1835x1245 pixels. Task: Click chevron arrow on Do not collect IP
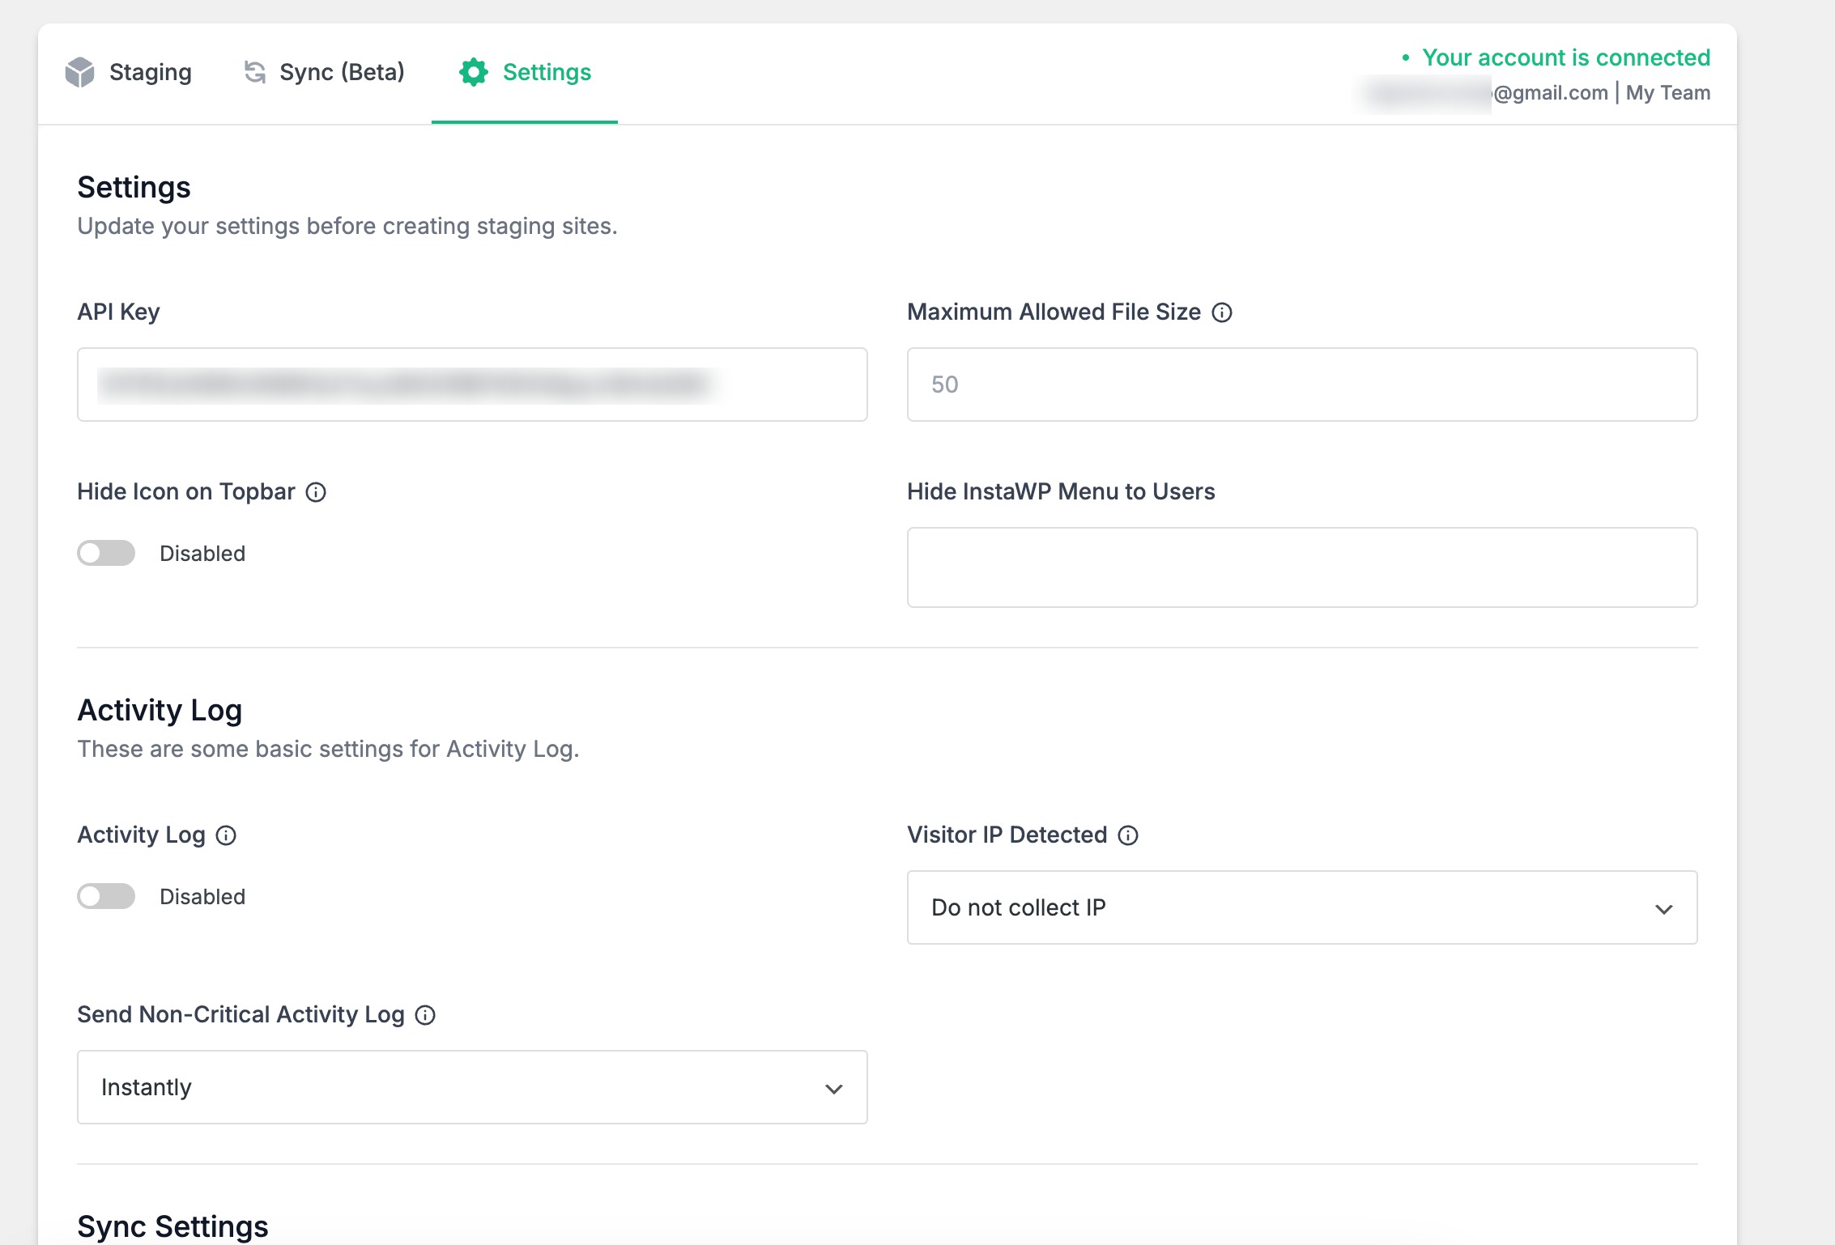point(1663,909)
